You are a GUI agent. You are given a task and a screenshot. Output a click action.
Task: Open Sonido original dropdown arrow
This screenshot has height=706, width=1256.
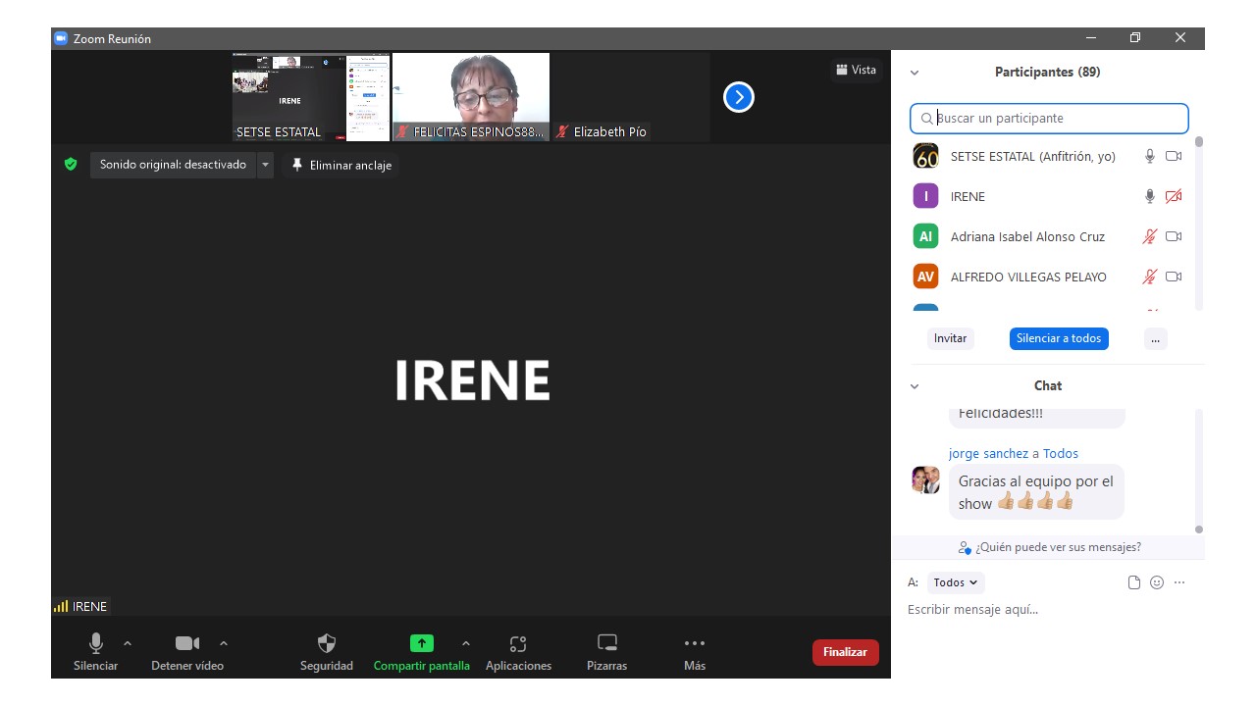265,165
